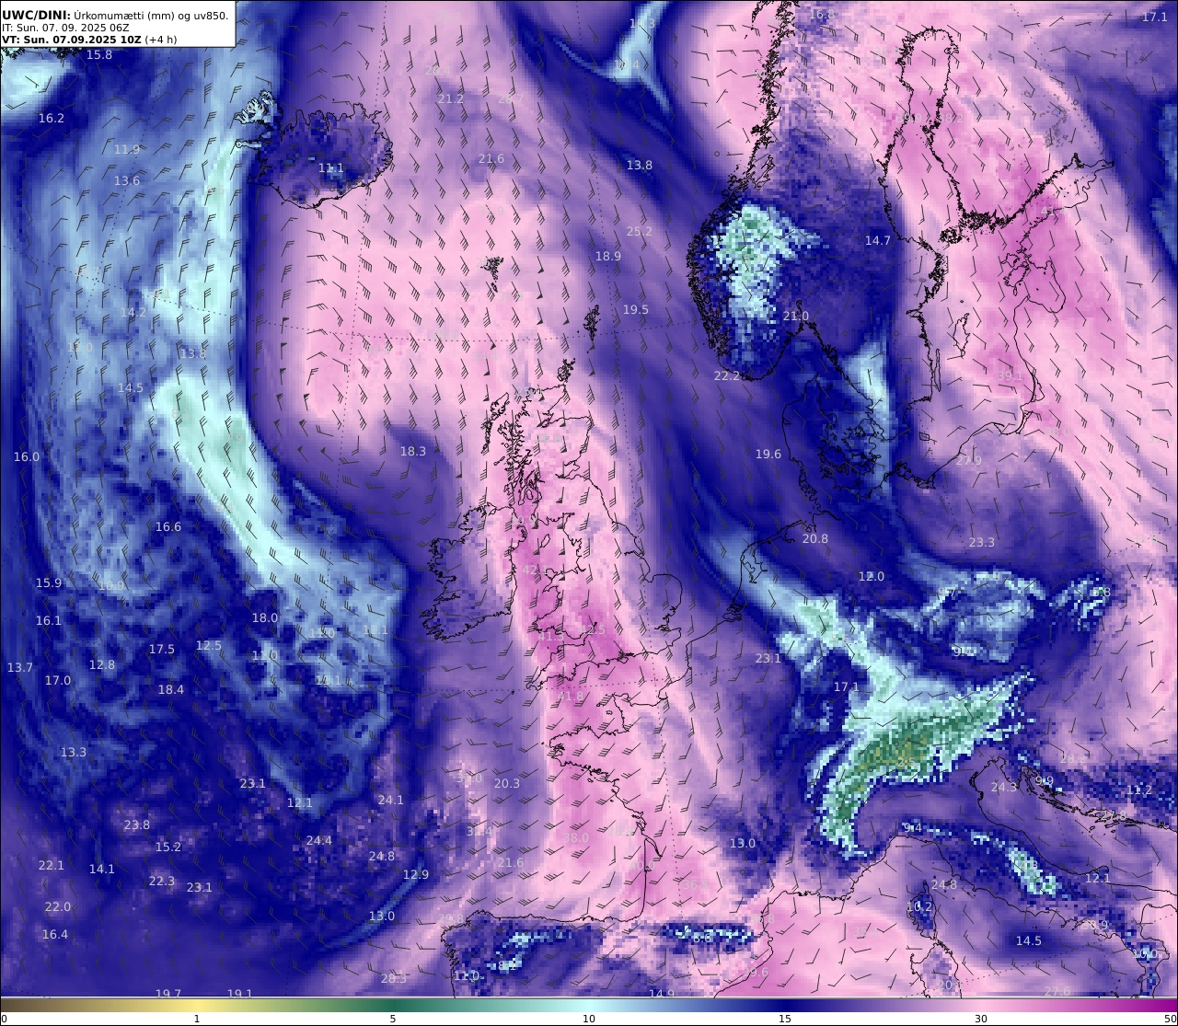This screenshot has width=1178, height=1026.
Task: Click the 'IT: Sun. 07. 09. 2025 06Z' line
Action: click(x=65, y=28)
